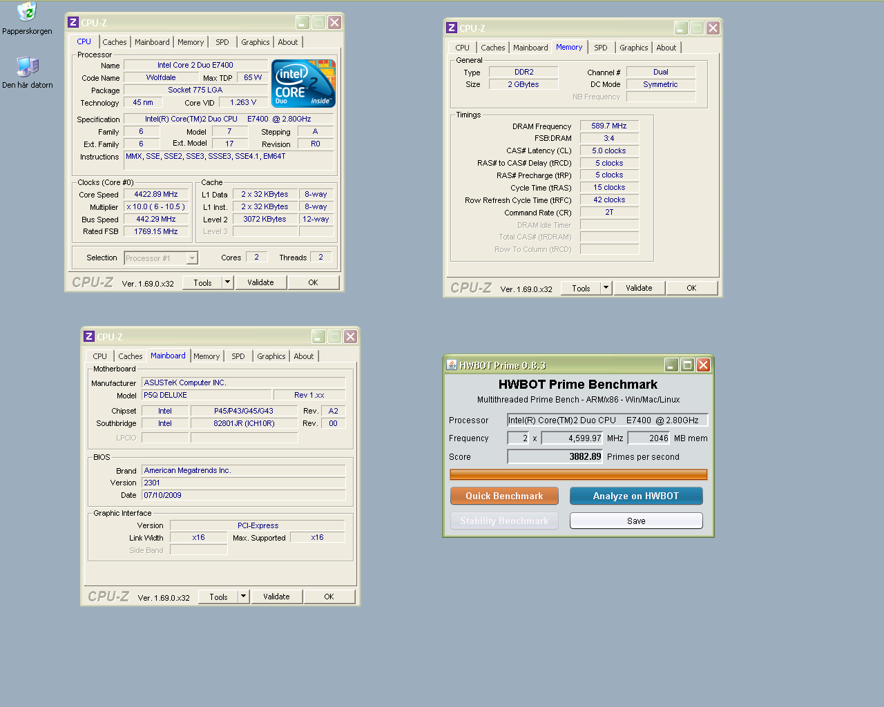The image size is (884, 707).
Task: Click OK in the CPU window
Action: pyautogui.click(x=313, y=282)
